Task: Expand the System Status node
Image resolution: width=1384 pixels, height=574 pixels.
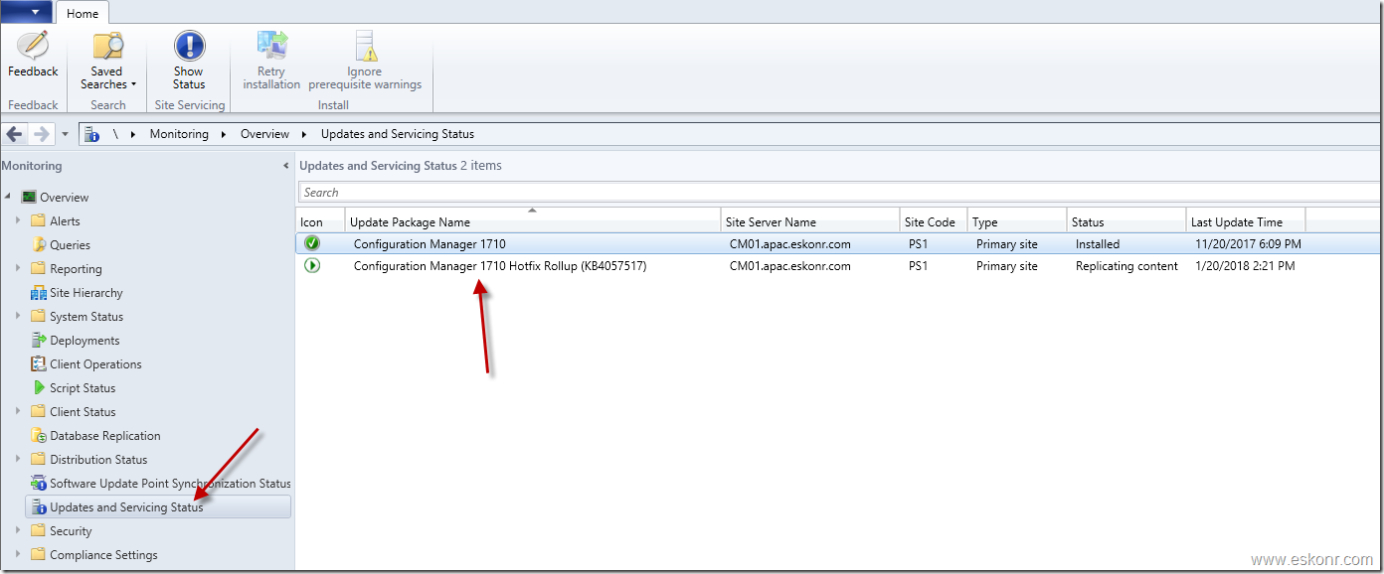Action: (x=18, y=316)
